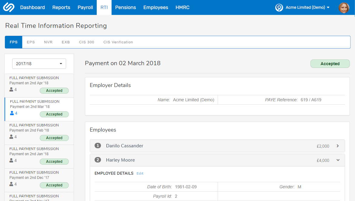Screen dimensions: 355x201
Task: Open HMRC menu
Action: point(183,8)
